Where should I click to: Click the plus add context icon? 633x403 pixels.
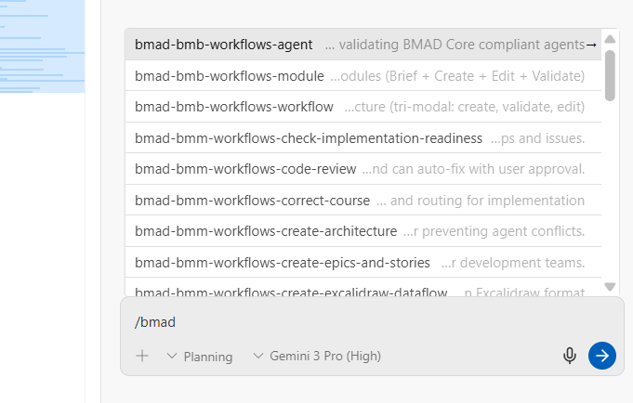point(142,356)
